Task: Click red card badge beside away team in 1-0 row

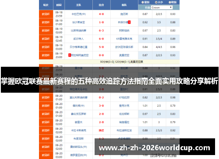Action: tap(129, 22)
